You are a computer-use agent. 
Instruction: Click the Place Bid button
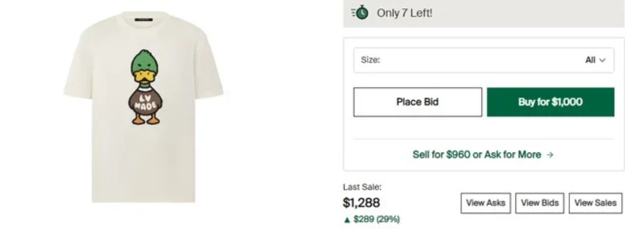click(x=417, y=102)
